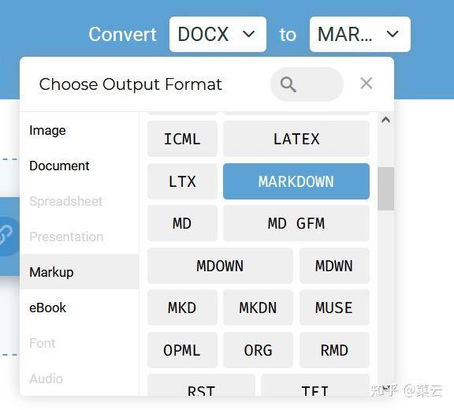Choose the MARKDOWN output format
Viewport: 454px width, 410px height.
[x=296, y=181]
